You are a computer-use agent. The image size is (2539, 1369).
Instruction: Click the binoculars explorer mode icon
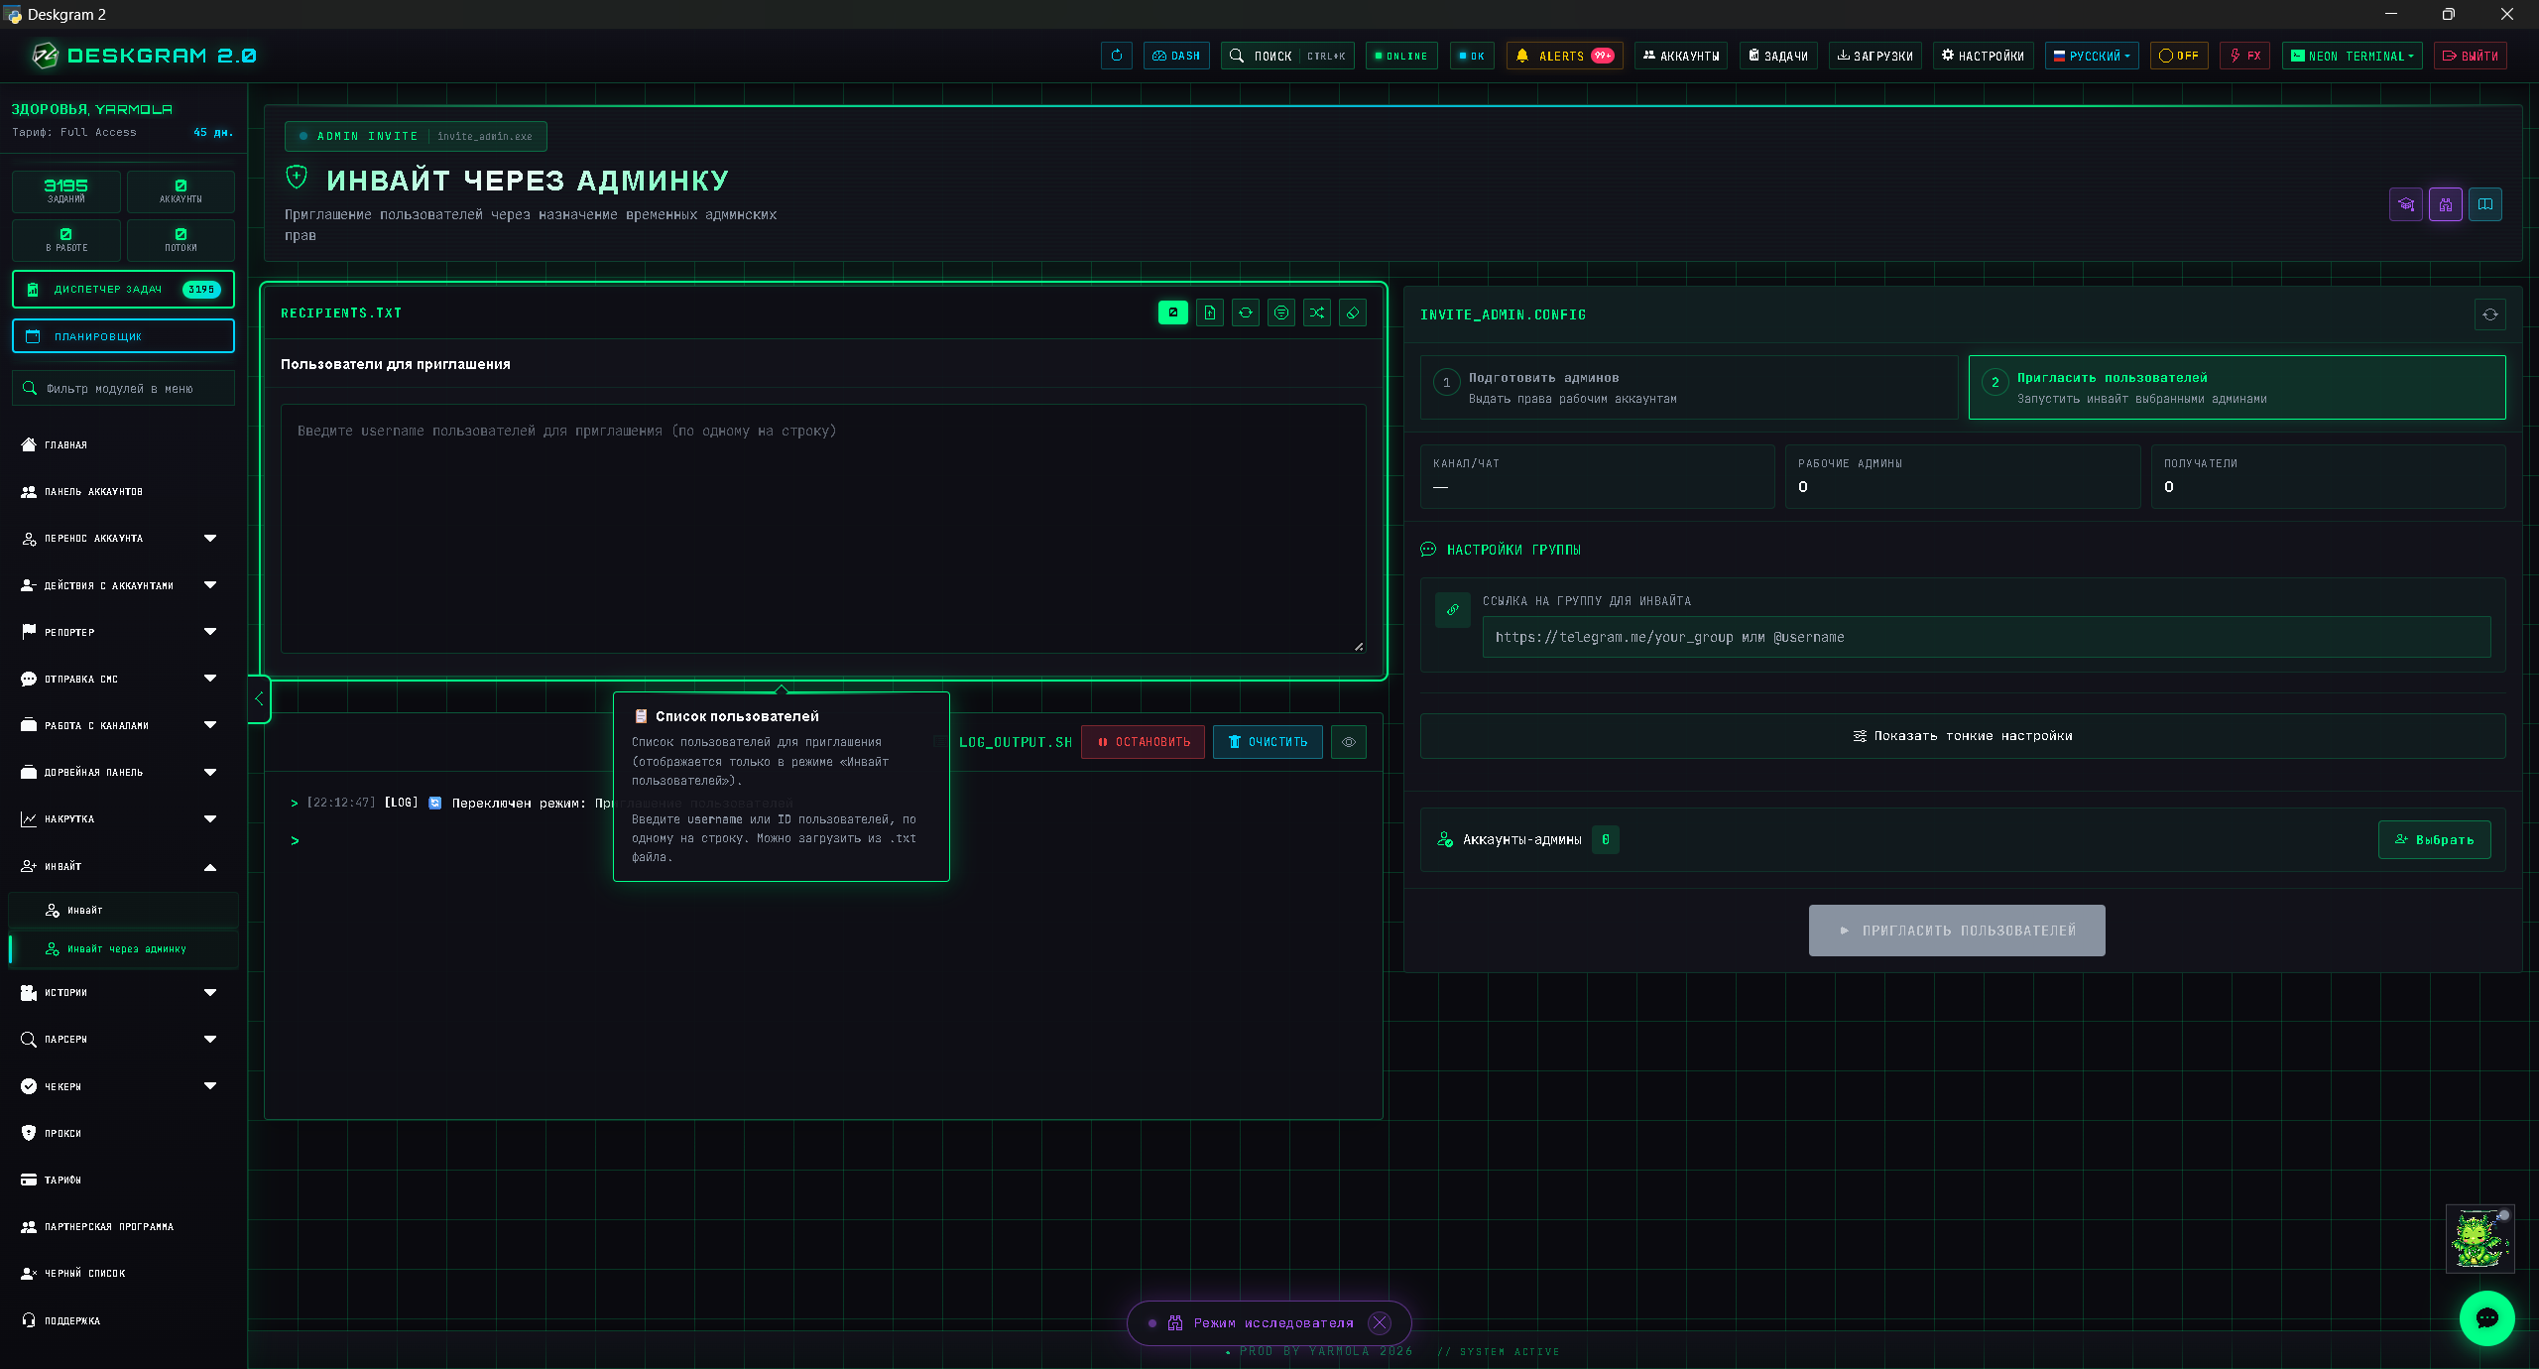point(2445,204)
